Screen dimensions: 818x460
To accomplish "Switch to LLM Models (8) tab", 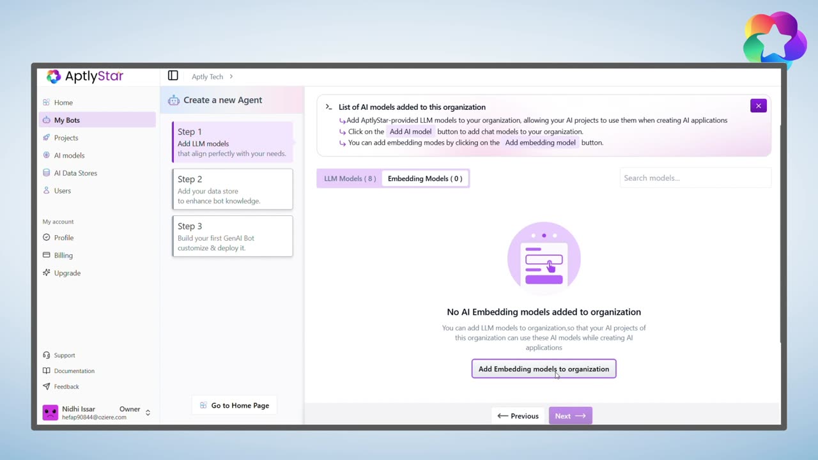I will pyautogui.click(x=350, y=179).
